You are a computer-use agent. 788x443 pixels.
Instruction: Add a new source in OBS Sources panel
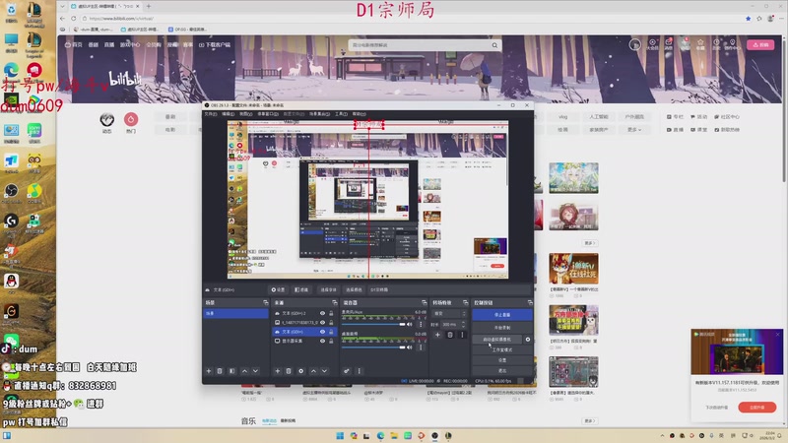point(277,371)
